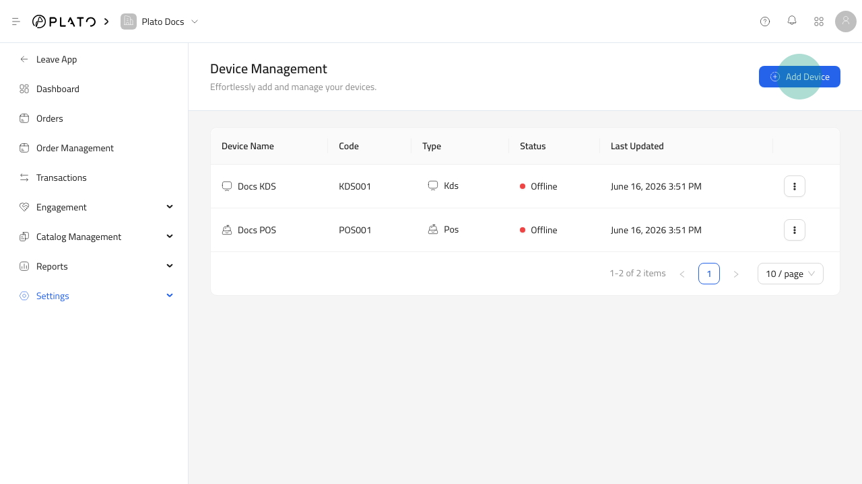
Task: Expand the Reports submenu chevron
Action: point(170,266)
